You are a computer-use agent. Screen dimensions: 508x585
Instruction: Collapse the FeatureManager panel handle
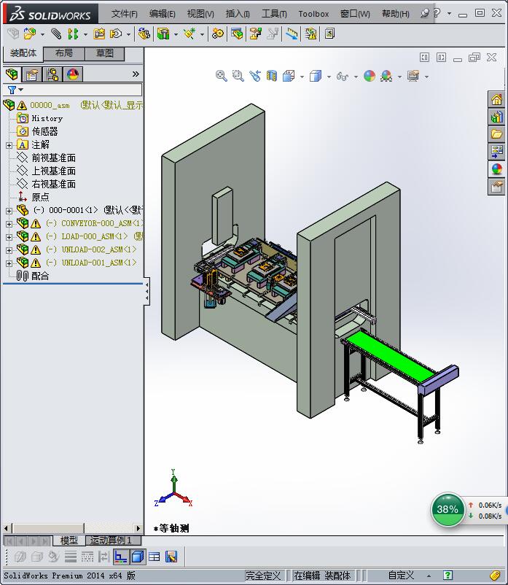pyautogui.click(x=146, y=292)
